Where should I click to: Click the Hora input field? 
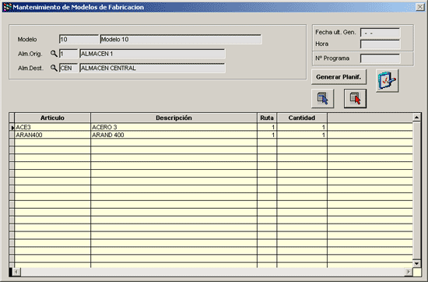381,44
